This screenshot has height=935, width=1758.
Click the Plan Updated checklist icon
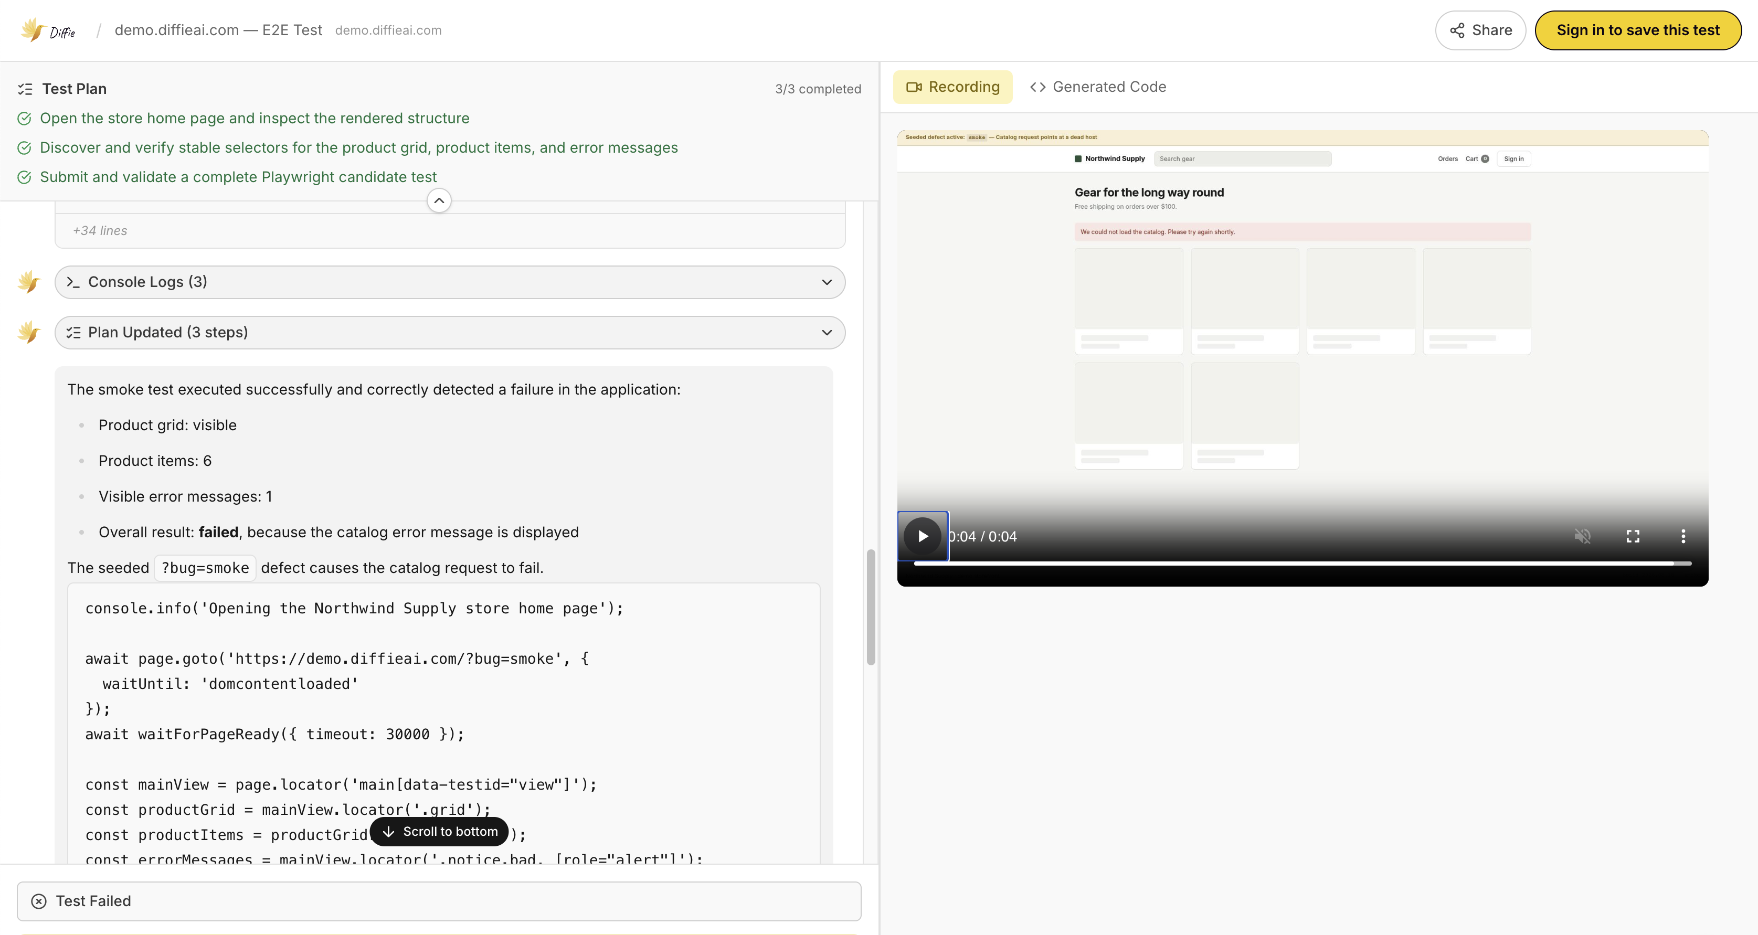coord(73,332)
